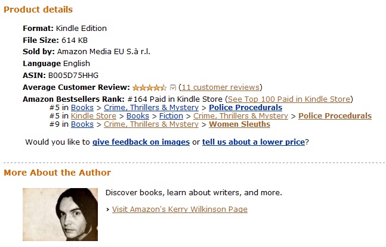Viewport: 386px width, 247px height.
Task: Click the bold blue Police Procedurals link
Action: tap(245, 108)
